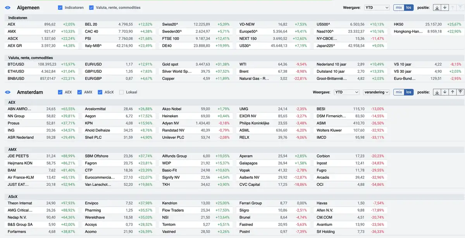Click Air France-KLM
465x238 pixels.
[21, 177]
